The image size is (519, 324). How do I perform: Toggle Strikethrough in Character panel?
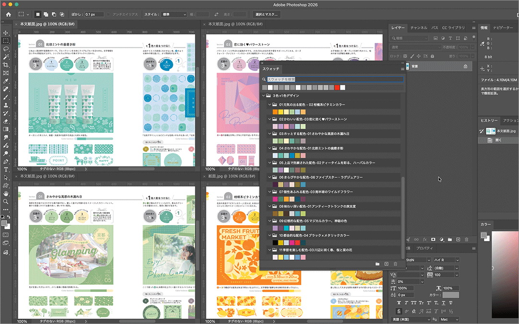coord(451,303)
